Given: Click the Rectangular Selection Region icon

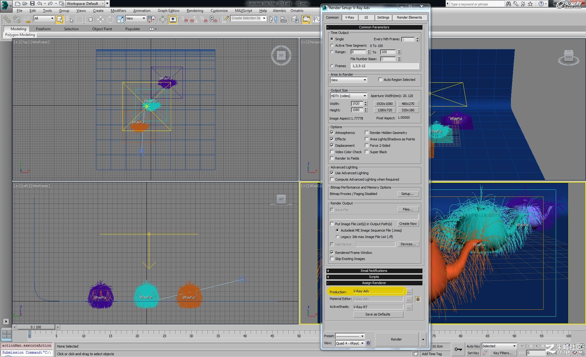Looking at the screenshot, I should click(x=79, y=20).
